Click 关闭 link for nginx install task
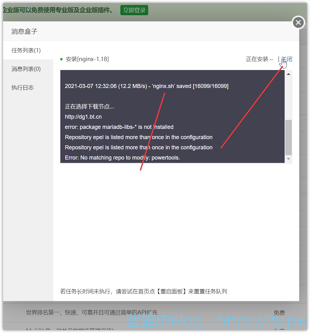This screenshot has width=310, height=333. click(287, 59)
